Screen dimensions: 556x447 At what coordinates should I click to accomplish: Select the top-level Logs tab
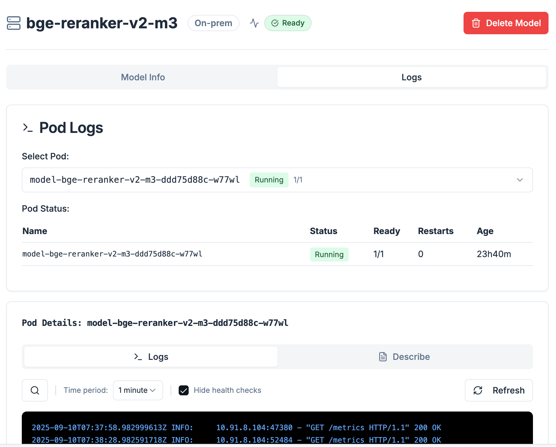[411, 77]
